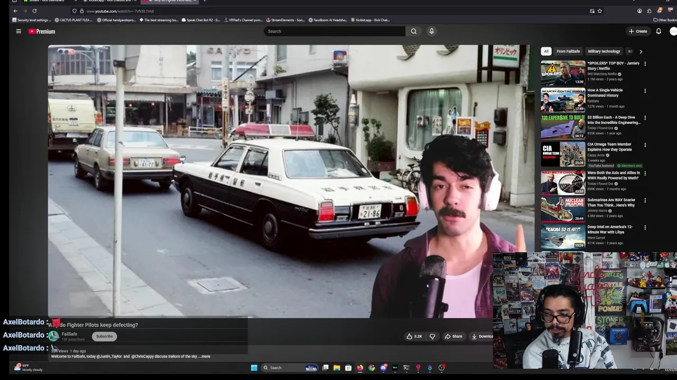
Task: Start voice search with the microphone icon
Action: [432, 31]
